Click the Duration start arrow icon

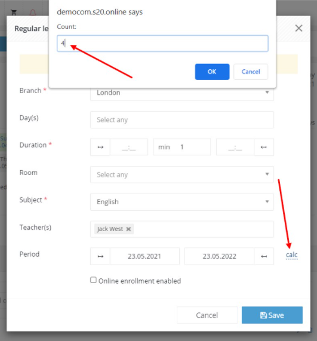[100, 148]
